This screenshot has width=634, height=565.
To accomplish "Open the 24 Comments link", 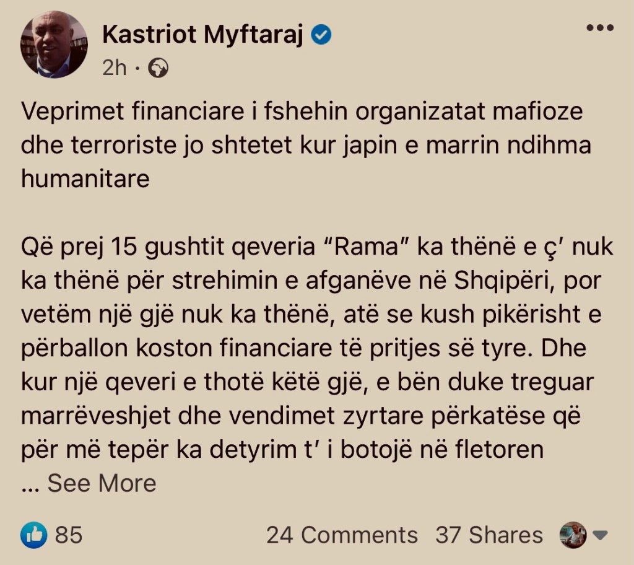I will (342, 535).
